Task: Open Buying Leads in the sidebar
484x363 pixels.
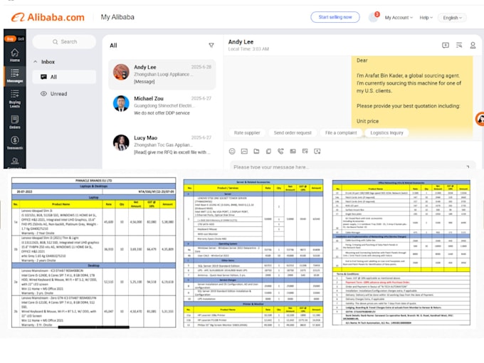Action: (14, 98)
